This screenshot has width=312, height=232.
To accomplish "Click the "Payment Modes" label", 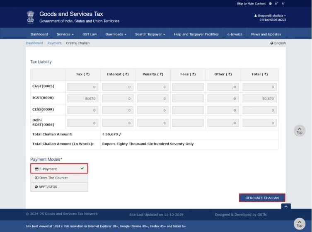I will [x=45, y=159].
